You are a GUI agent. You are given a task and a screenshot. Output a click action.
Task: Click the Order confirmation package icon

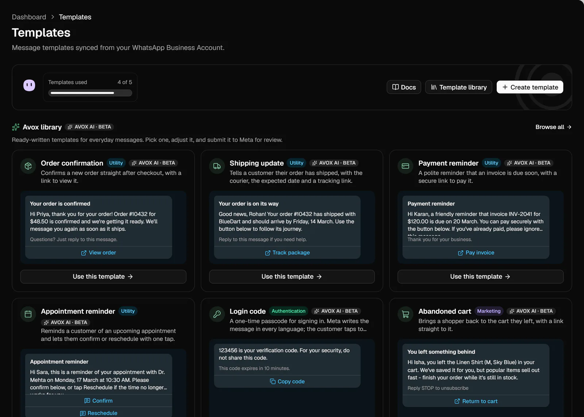(x=28, y=166)
